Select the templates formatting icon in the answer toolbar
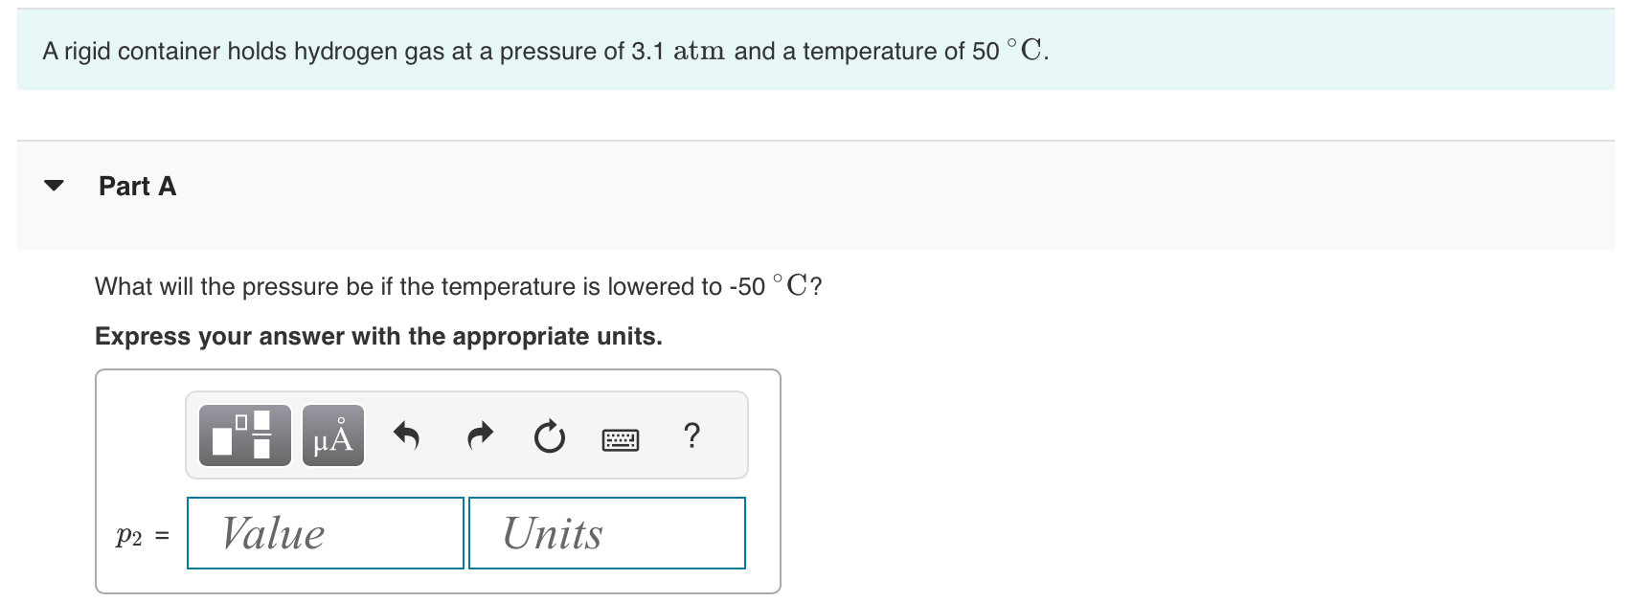Screen dimensions: 1632x602 [243, 435]
